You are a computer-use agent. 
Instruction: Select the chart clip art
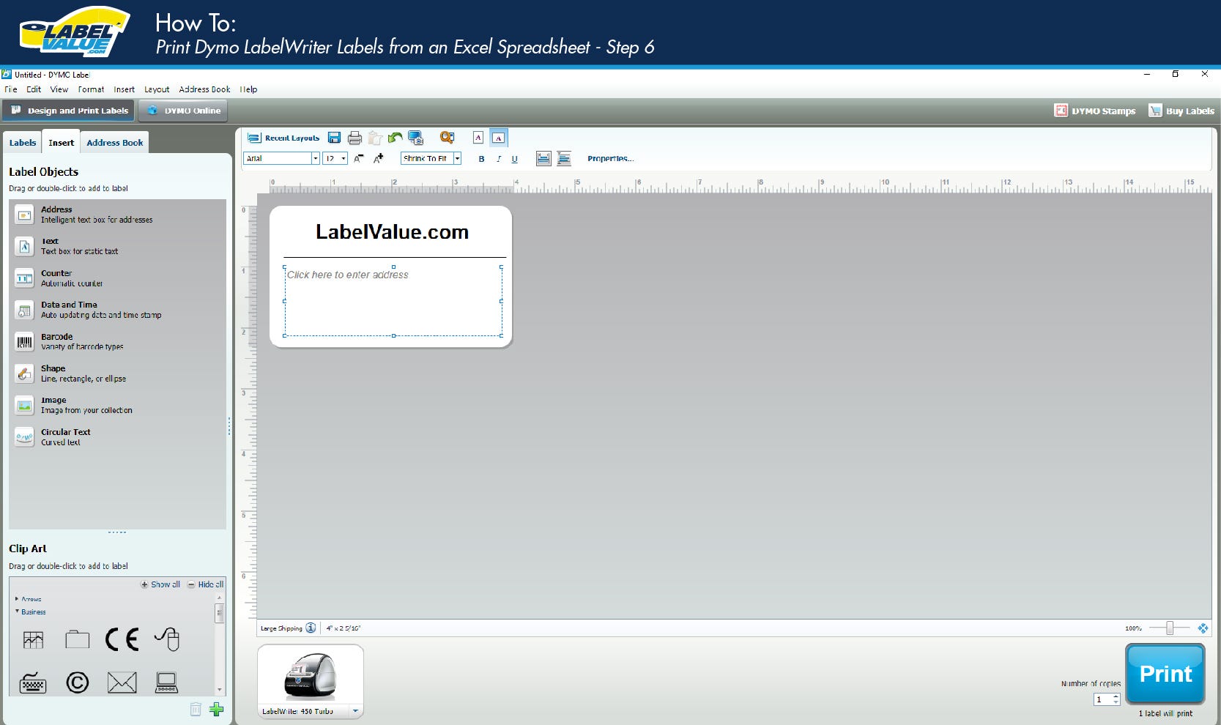click(34, 640)
